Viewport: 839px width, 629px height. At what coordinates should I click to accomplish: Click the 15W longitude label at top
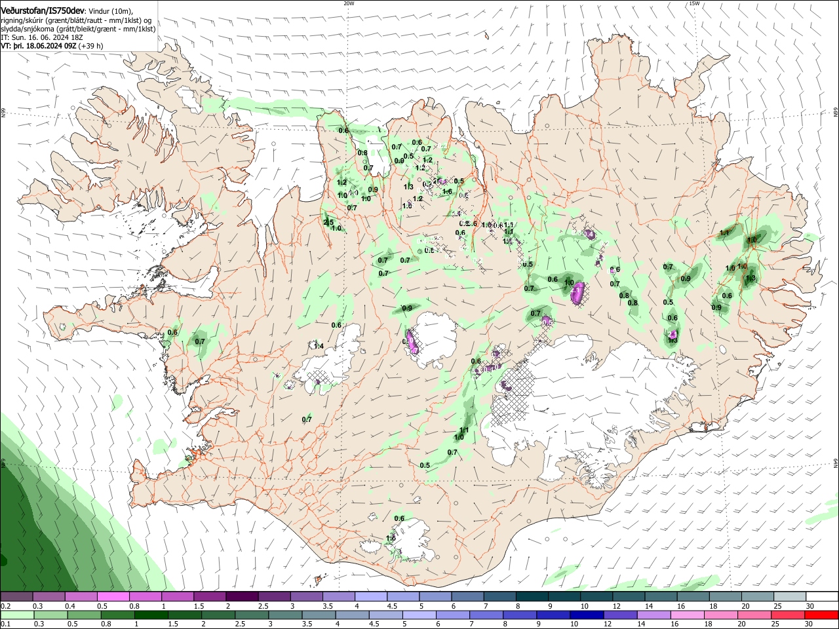coord(694,3)
